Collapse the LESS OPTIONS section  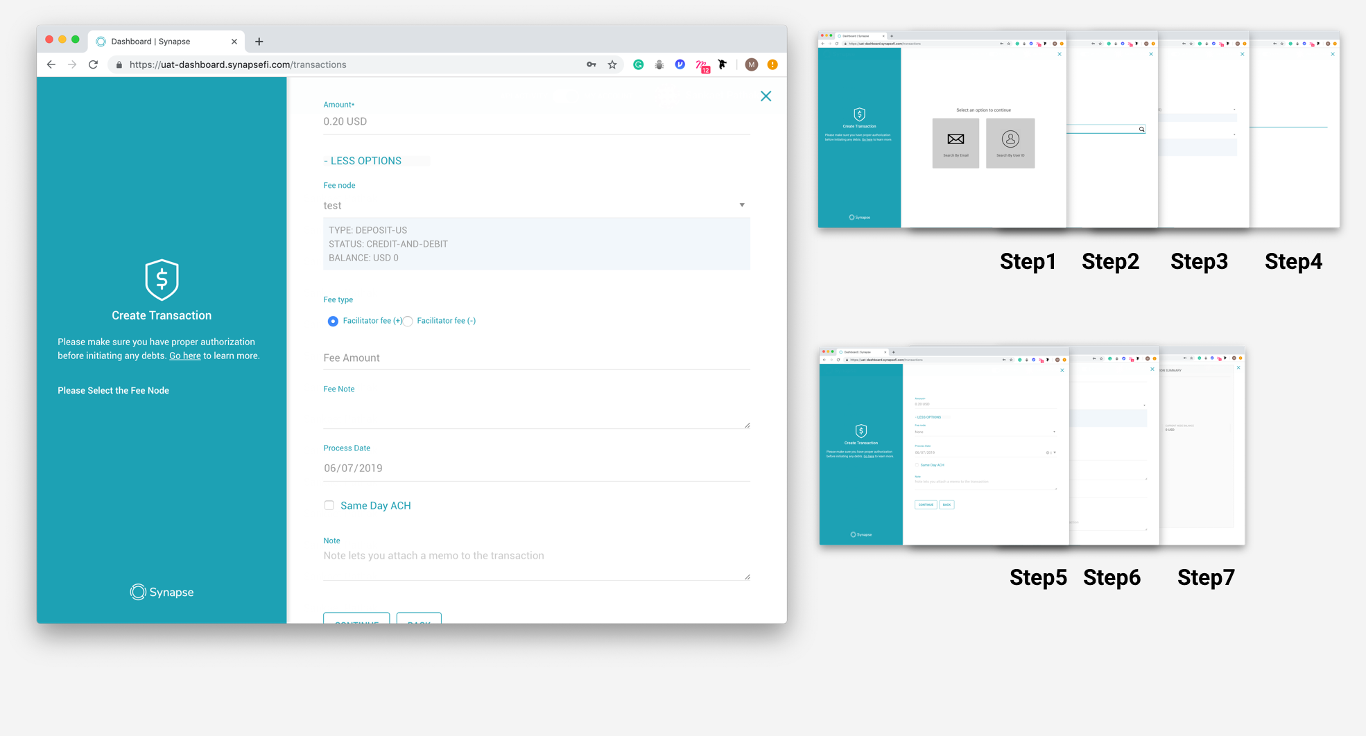tap(363, 161)
